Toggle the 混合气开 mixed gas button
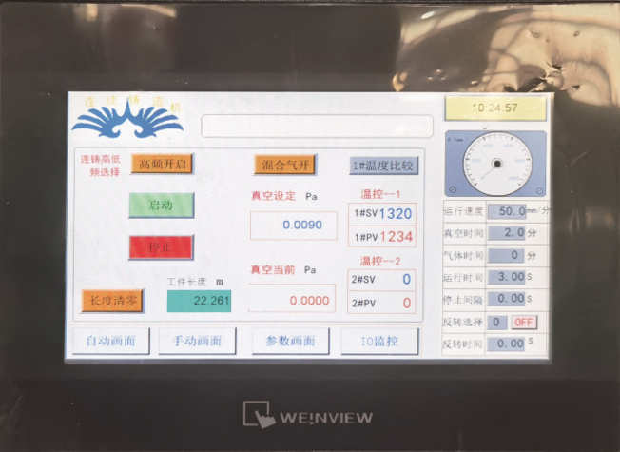This screenshot has width=620, height=452. pos(284,165)
